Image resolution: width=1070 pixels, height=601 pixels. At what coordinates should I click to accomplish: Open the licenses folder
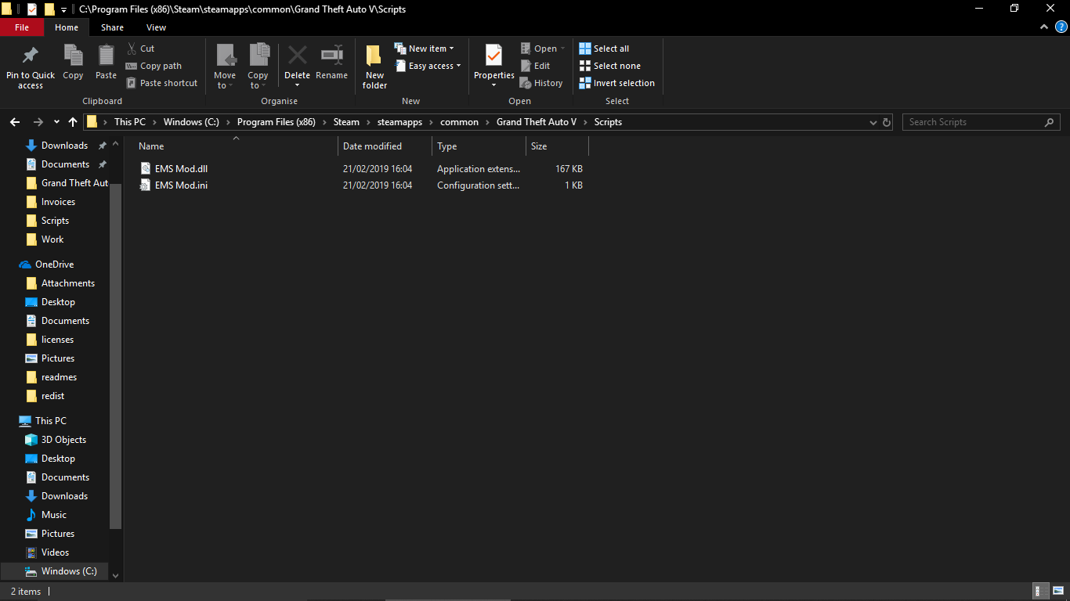pyautogui.click(x=57, y=340)
